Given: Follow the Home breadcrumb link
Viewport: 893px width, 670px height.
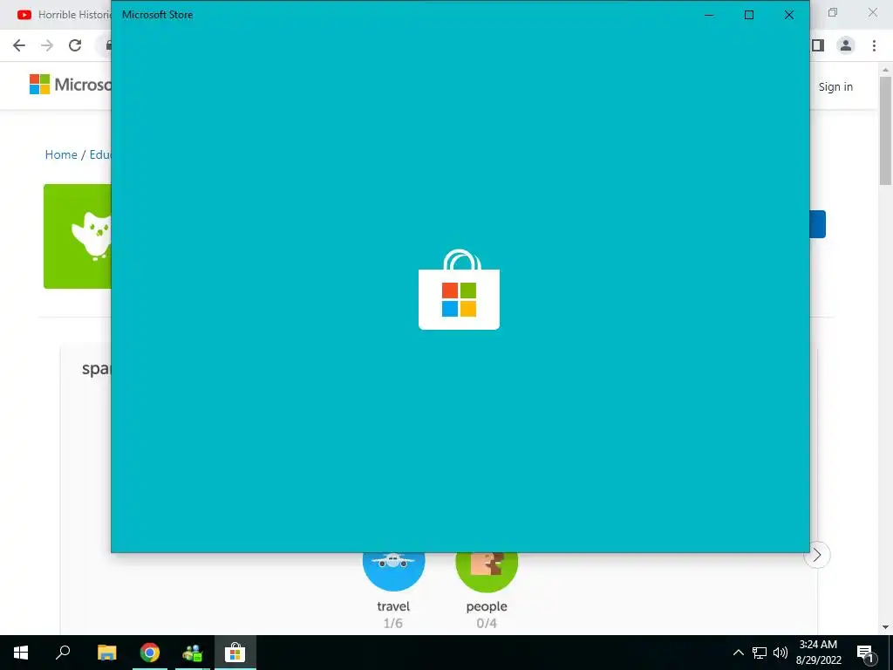Looking at the screenshot, I should pyautogui.click(x=61, y=154).
